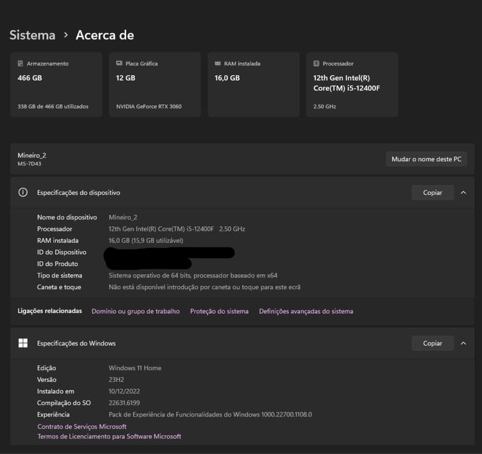Click Mudar o nome deste PC button
Image resolution: width=482 pixels, height=454 pixels.
426,159
